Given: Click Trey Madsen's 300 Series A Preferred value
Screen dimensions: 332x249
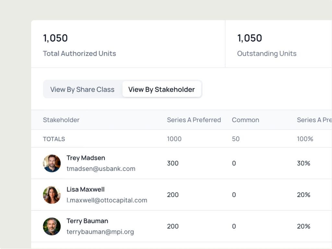Looking at the screenshot, I should (173, 163).
